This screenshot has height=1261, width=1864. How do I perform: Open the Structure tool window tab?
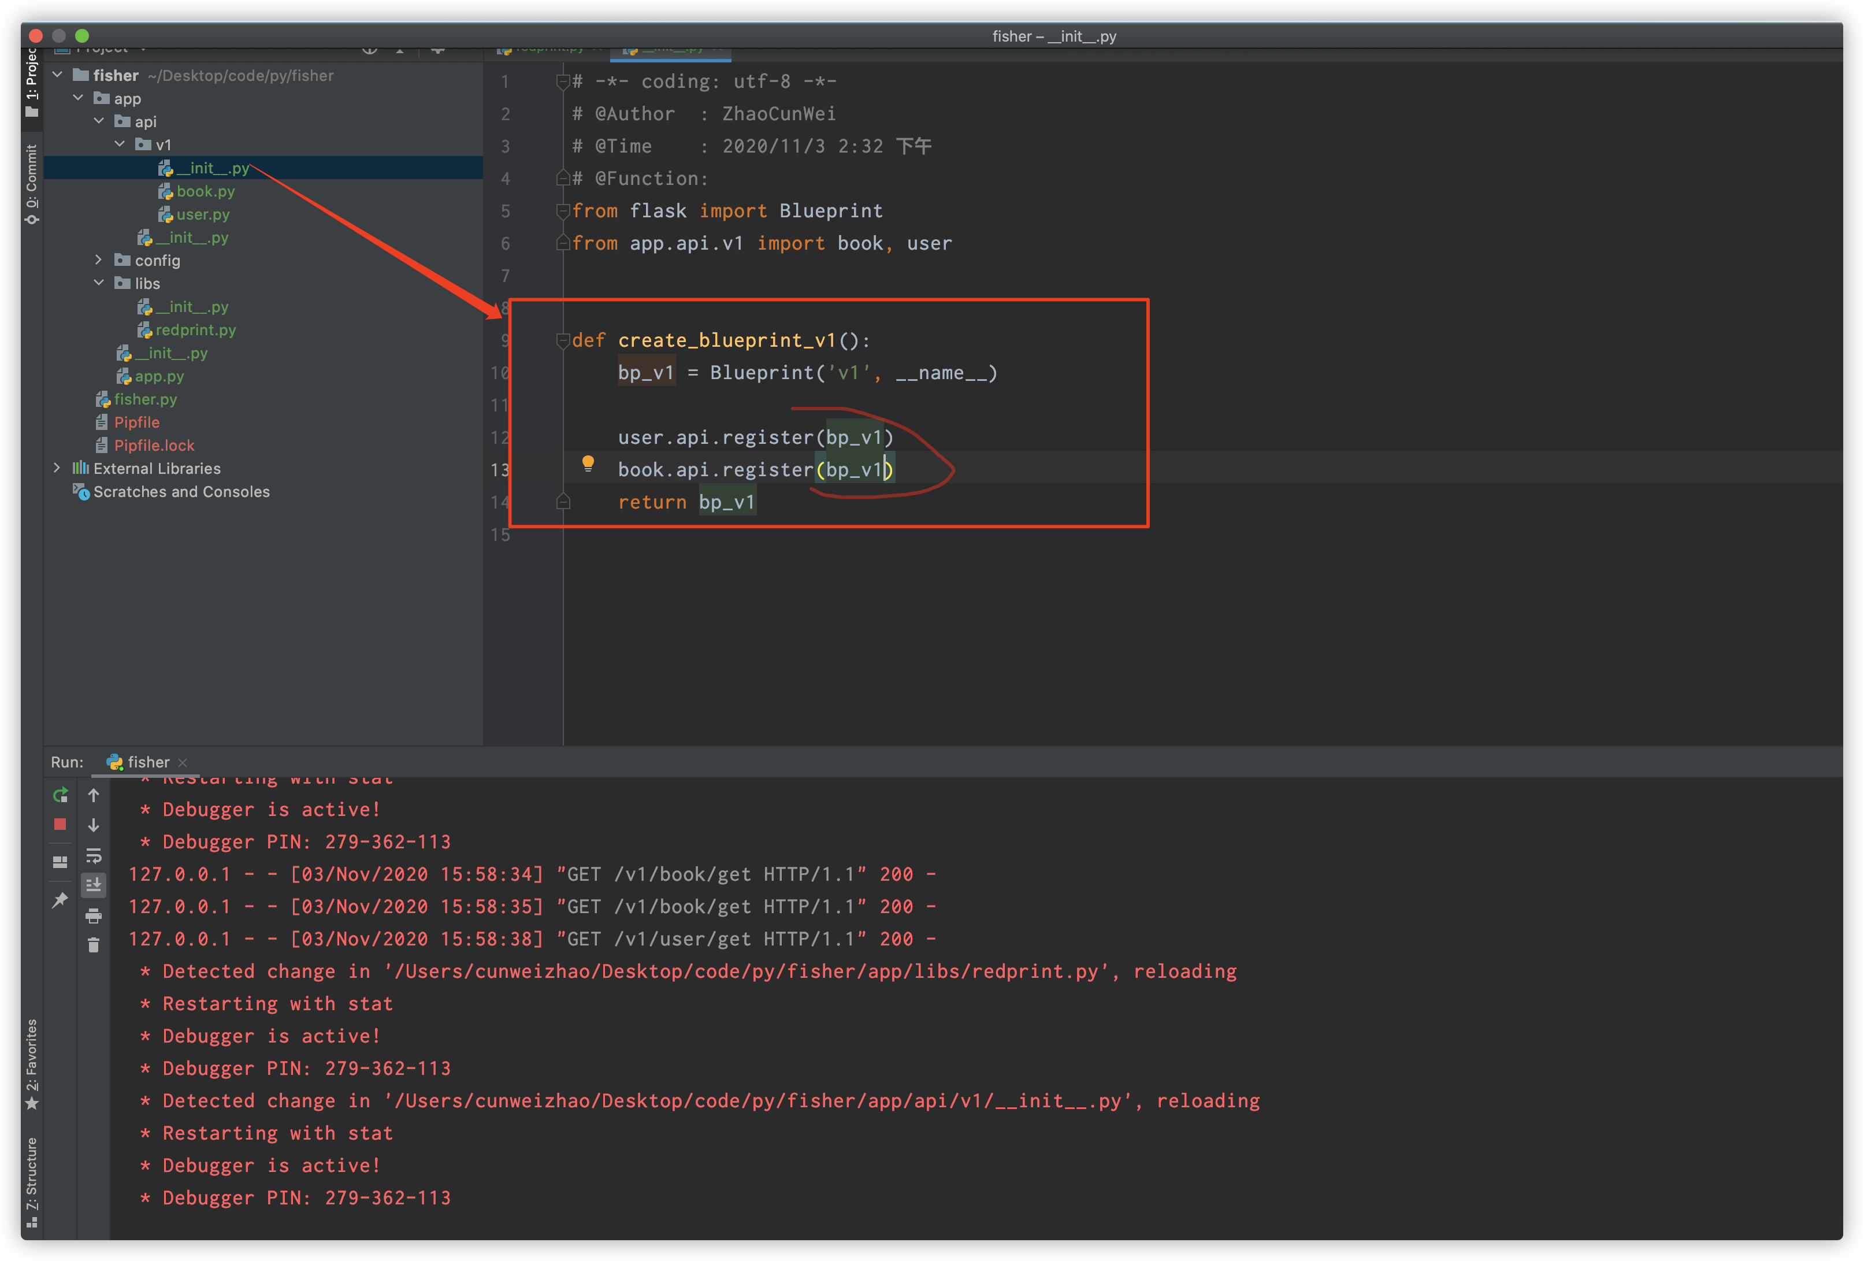pyautogui.click(x=32, y=1182)
